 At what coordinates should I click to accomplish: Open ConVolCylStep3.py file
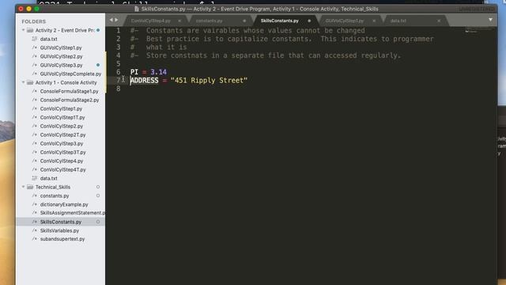point(62,143)
